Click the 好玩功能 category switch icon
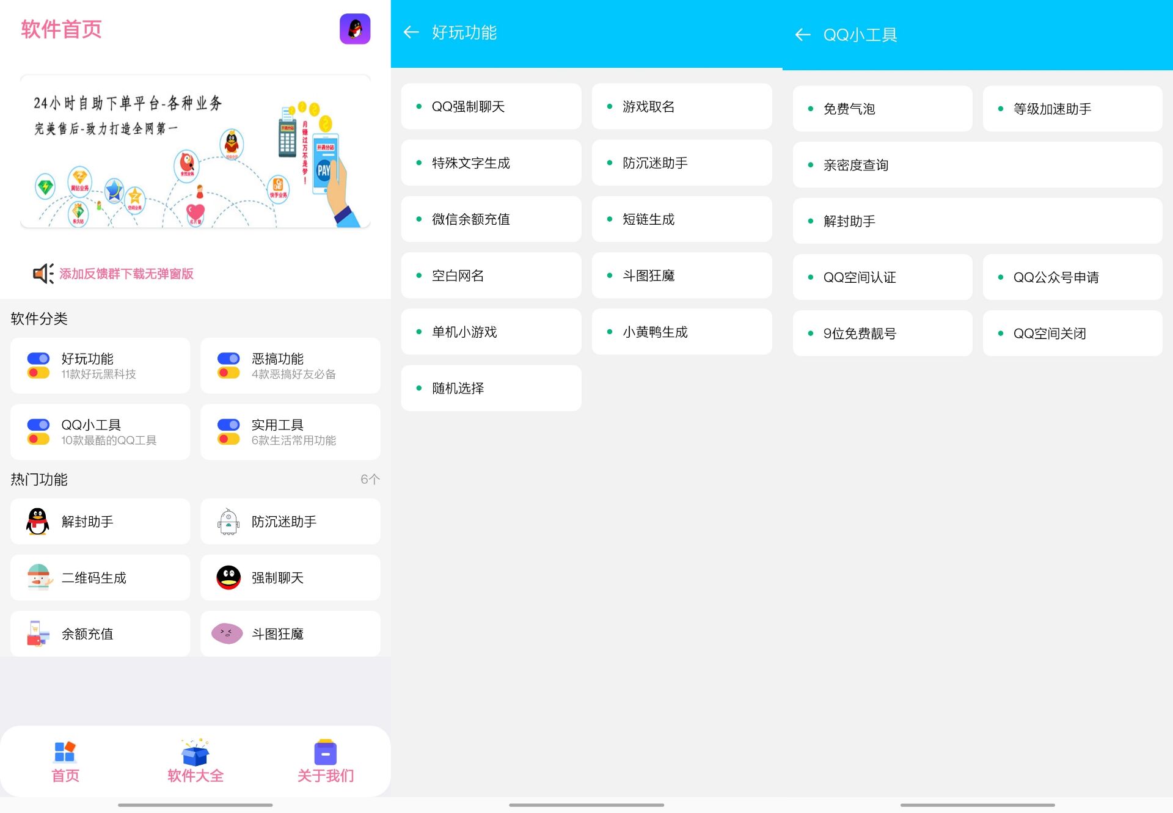This screenshot has width=1173, height=813. [38, 365]
